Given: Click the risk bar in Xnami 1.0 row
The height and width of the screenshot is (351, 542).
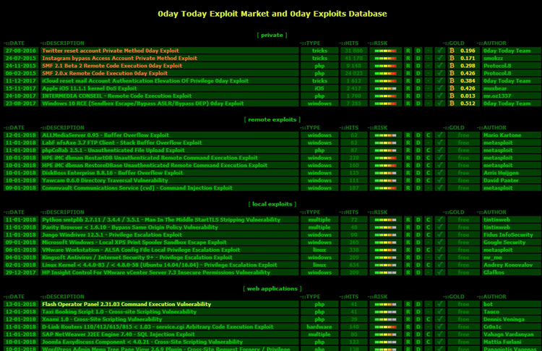Looking at the screenshot, I should coord(385,319).
